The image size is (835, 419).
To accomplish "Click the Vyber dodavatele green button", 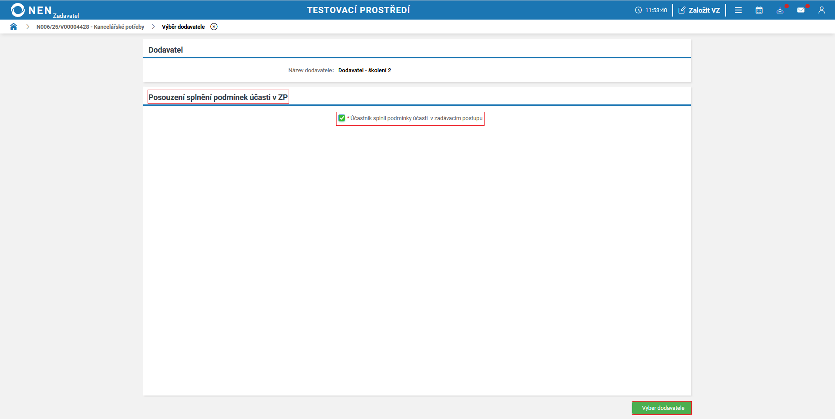I will [x=662, y=408].
